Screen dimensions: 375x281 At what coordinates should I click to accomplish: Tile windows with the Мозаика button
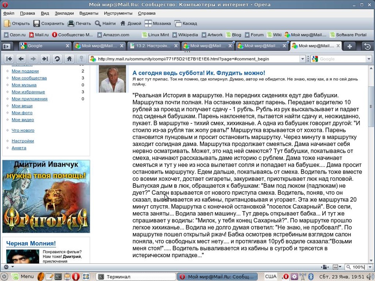pos(158,23)
